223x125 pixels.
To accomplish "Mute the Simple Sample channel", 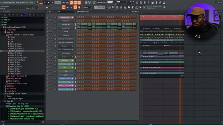I will click(x=48, y=53).
